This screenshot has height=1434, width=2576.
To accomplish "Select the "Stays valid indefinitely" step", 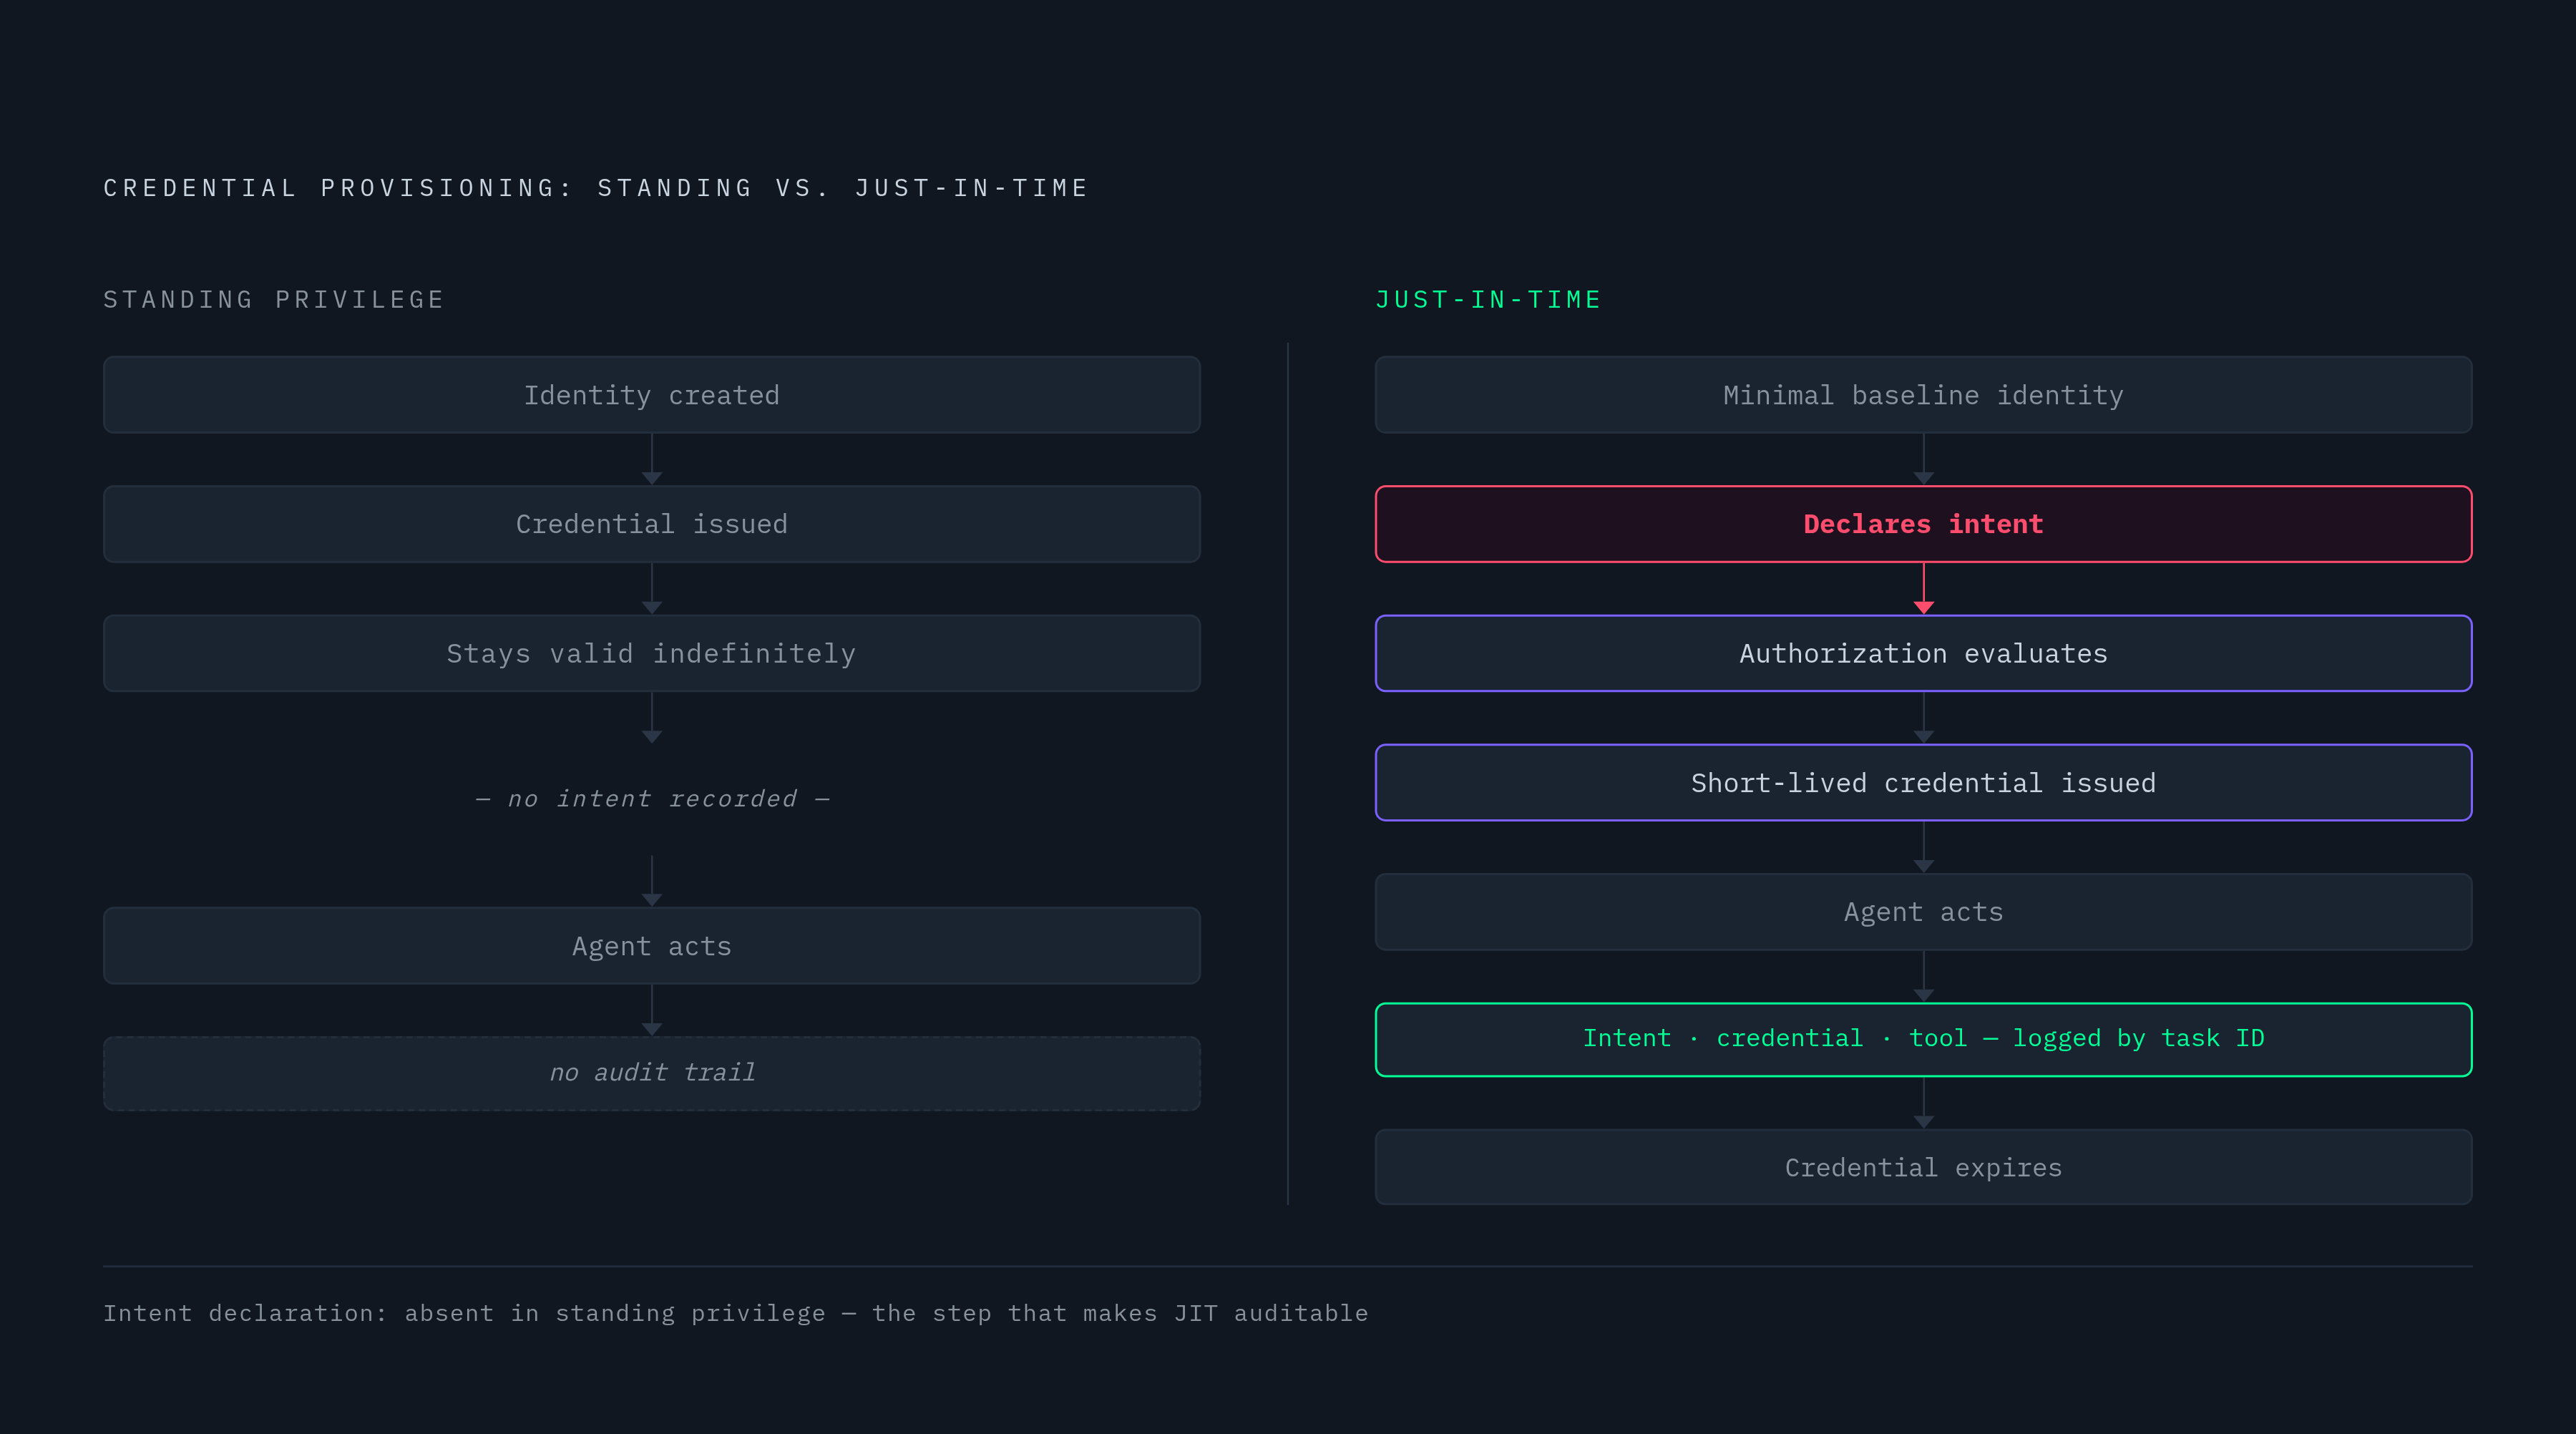I will pyautogui.click(x=652, y=654).
